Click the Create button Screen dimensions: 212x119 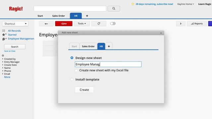84,90
